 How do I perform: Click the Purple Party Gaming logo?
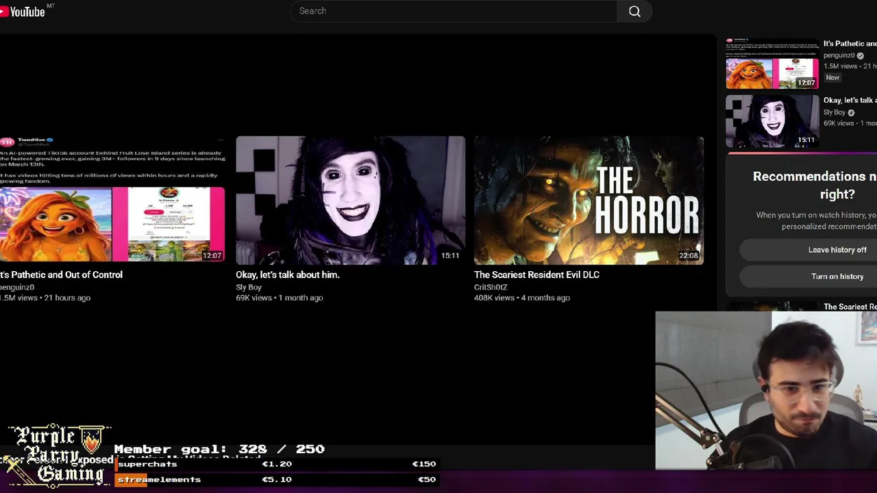tap(57, 455)
